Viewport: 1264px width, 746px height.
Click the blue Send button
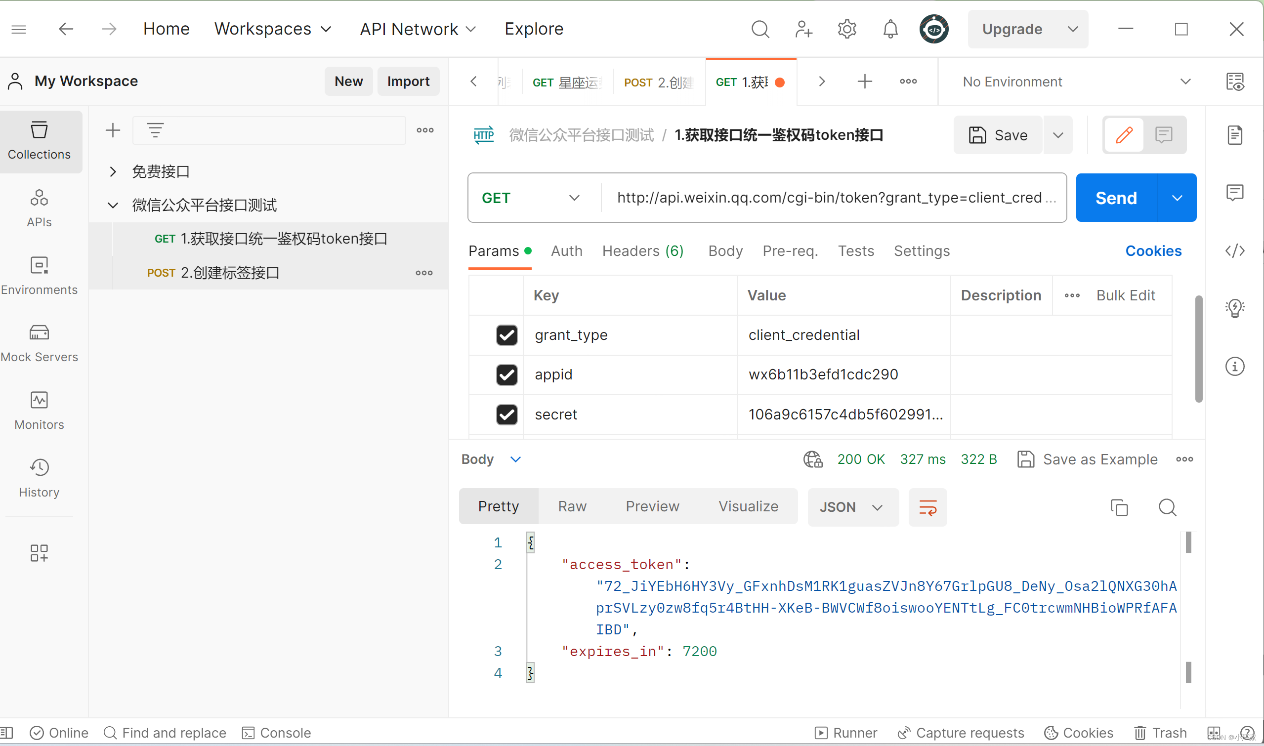[1116, 198]
